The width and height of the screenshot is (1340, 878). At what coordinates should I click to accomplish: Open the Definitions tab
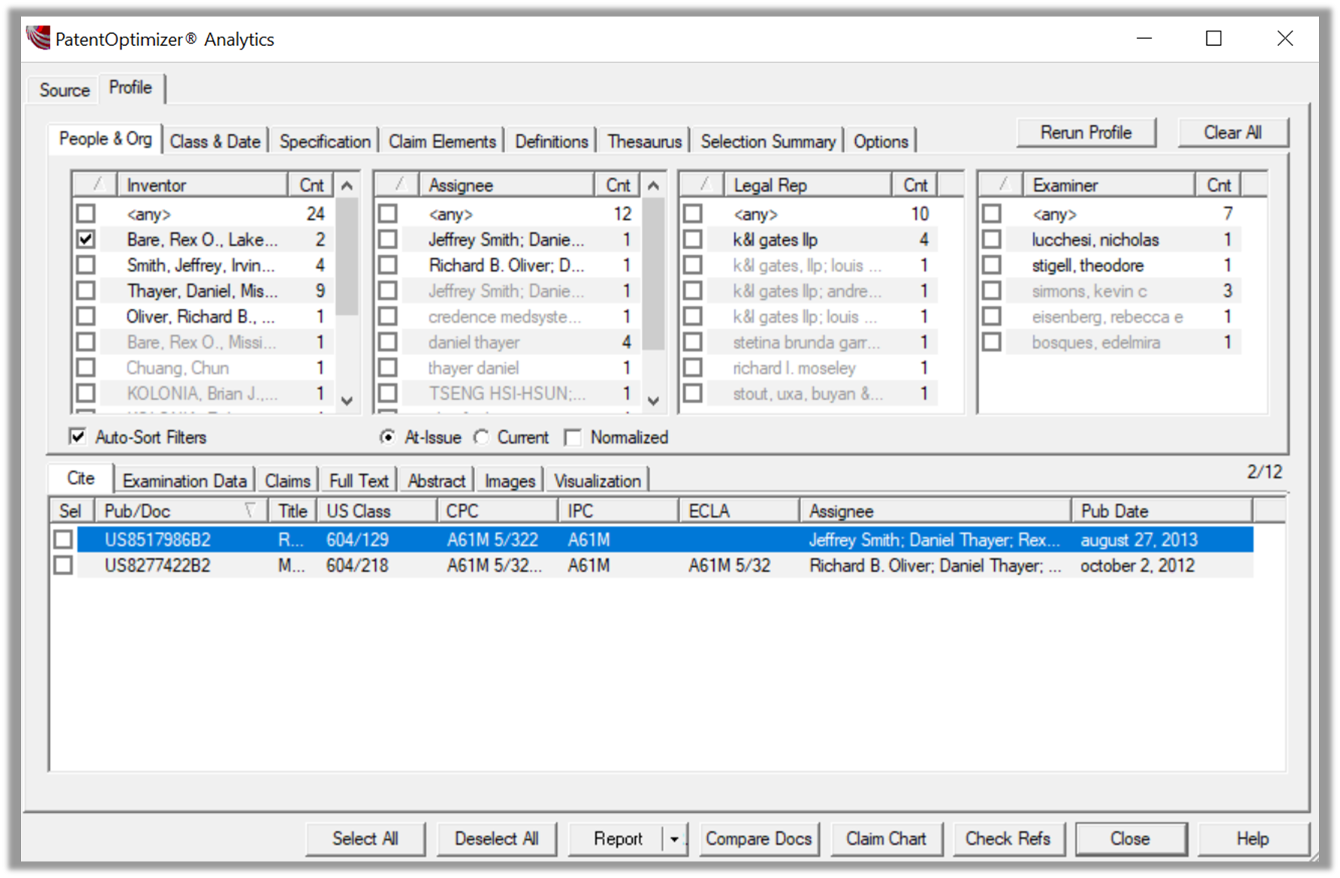(x=551, y=141)
